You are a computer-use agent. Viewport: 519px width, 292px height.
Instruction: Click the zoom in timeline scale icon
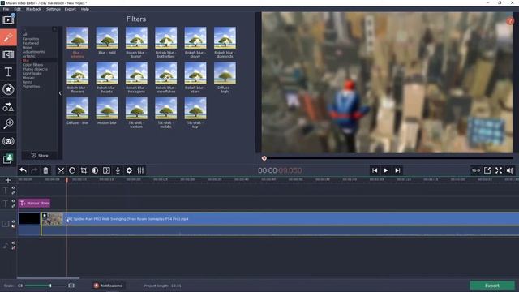71,286
